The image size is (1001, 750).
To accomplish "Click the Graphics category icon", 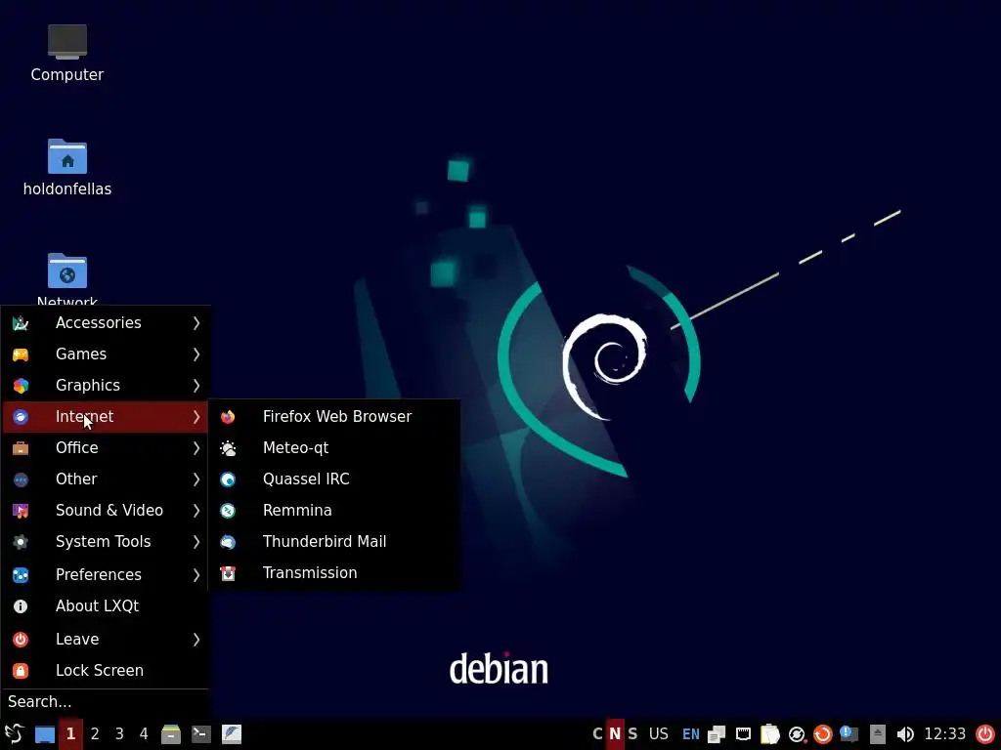I will click(x=21, y=385).
